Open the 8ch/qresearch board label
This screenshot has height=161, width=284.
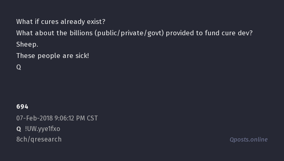click(39, 140)
